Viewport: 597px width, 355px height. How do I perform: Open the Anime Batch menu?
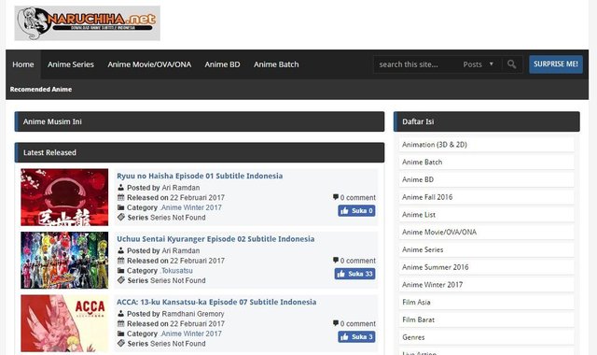276,64
